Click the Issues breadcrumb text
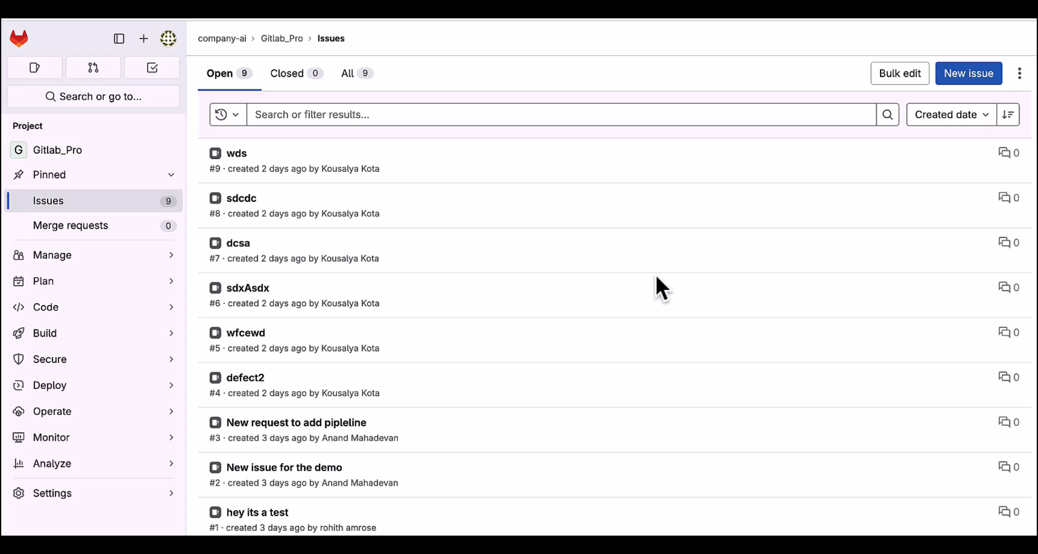 pyautogui.click(x=331, y=38)
